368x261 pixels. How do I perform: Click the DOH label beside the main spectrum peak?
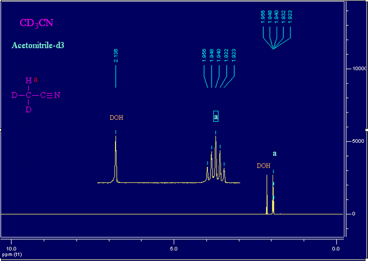(x=263, y=166)
